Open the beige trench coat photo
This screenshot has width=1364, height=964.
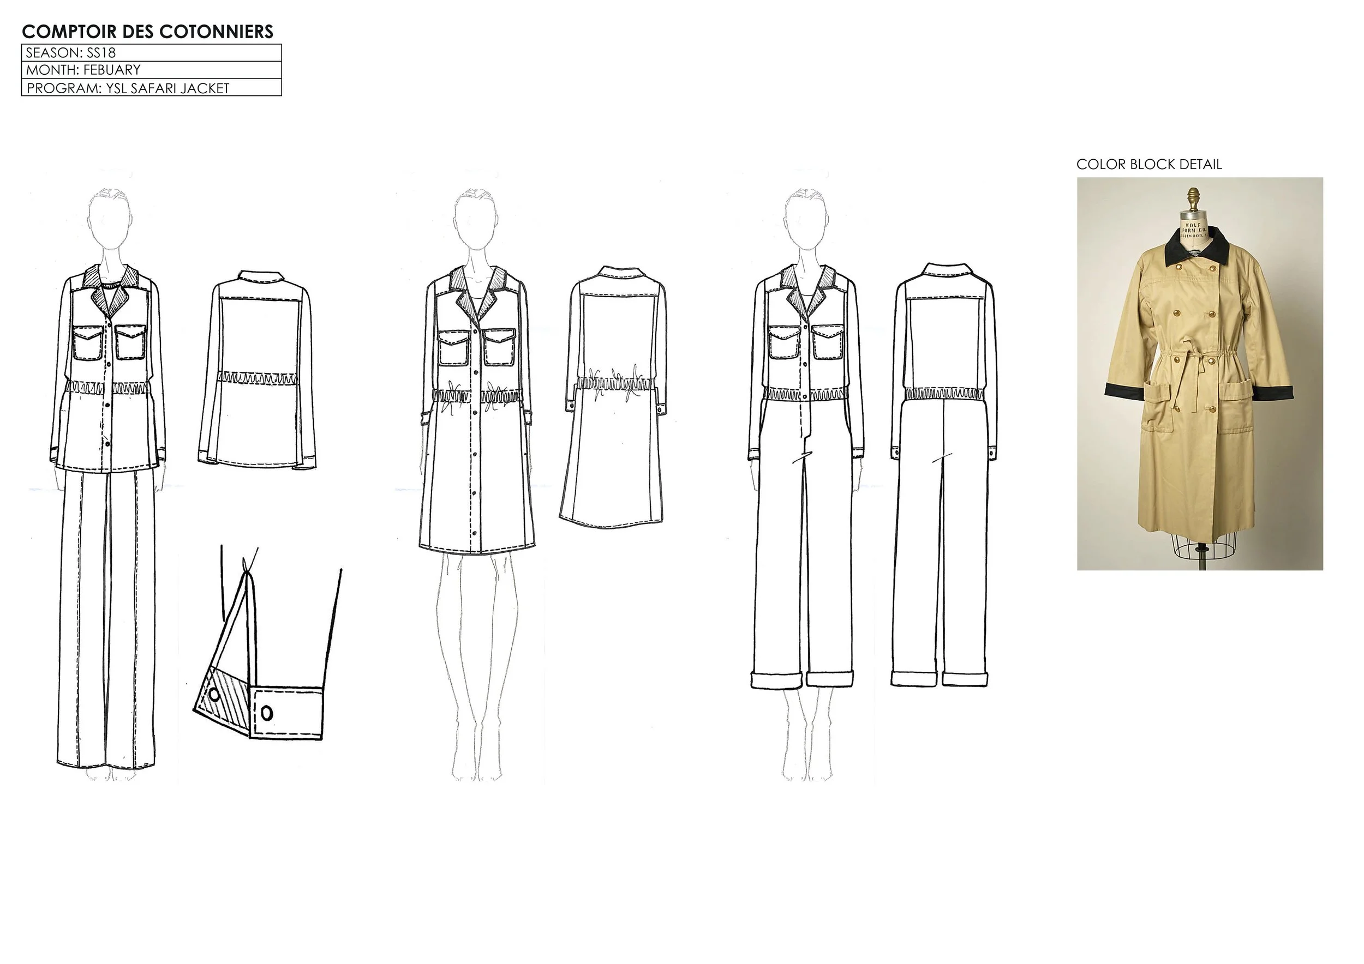[1199, 374]
